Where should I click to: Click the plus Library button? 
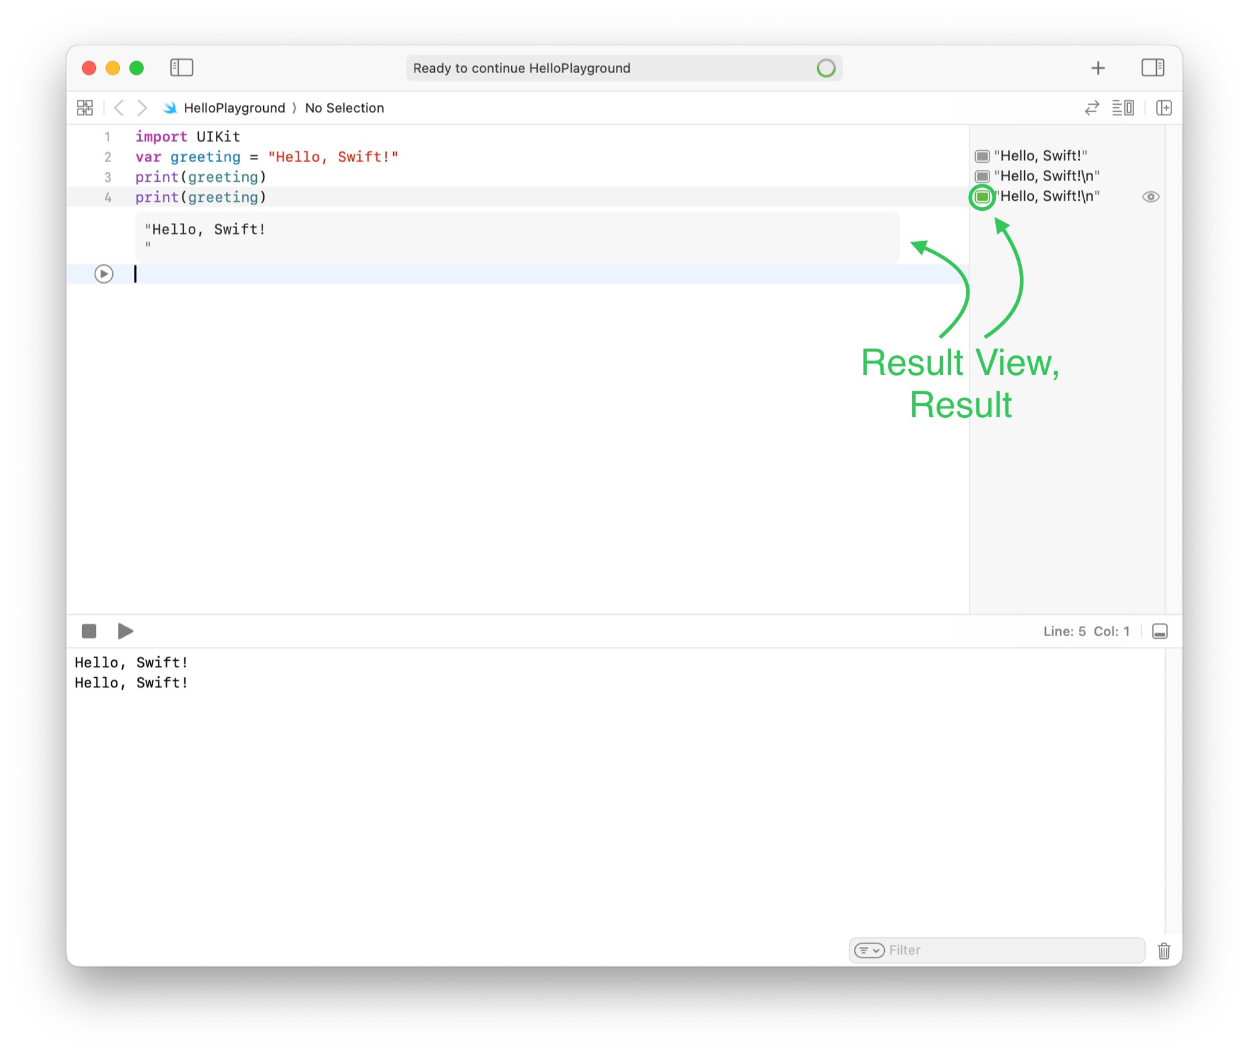1098,68
